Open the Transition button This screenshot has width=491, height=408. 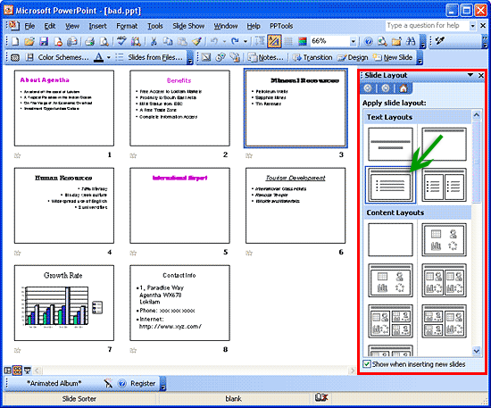click(x=312, y=57)
